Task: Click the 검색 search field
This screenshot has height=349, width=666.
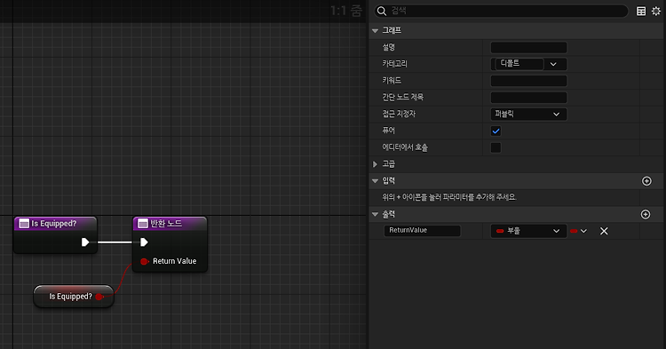Action: [x=501, y=11]
